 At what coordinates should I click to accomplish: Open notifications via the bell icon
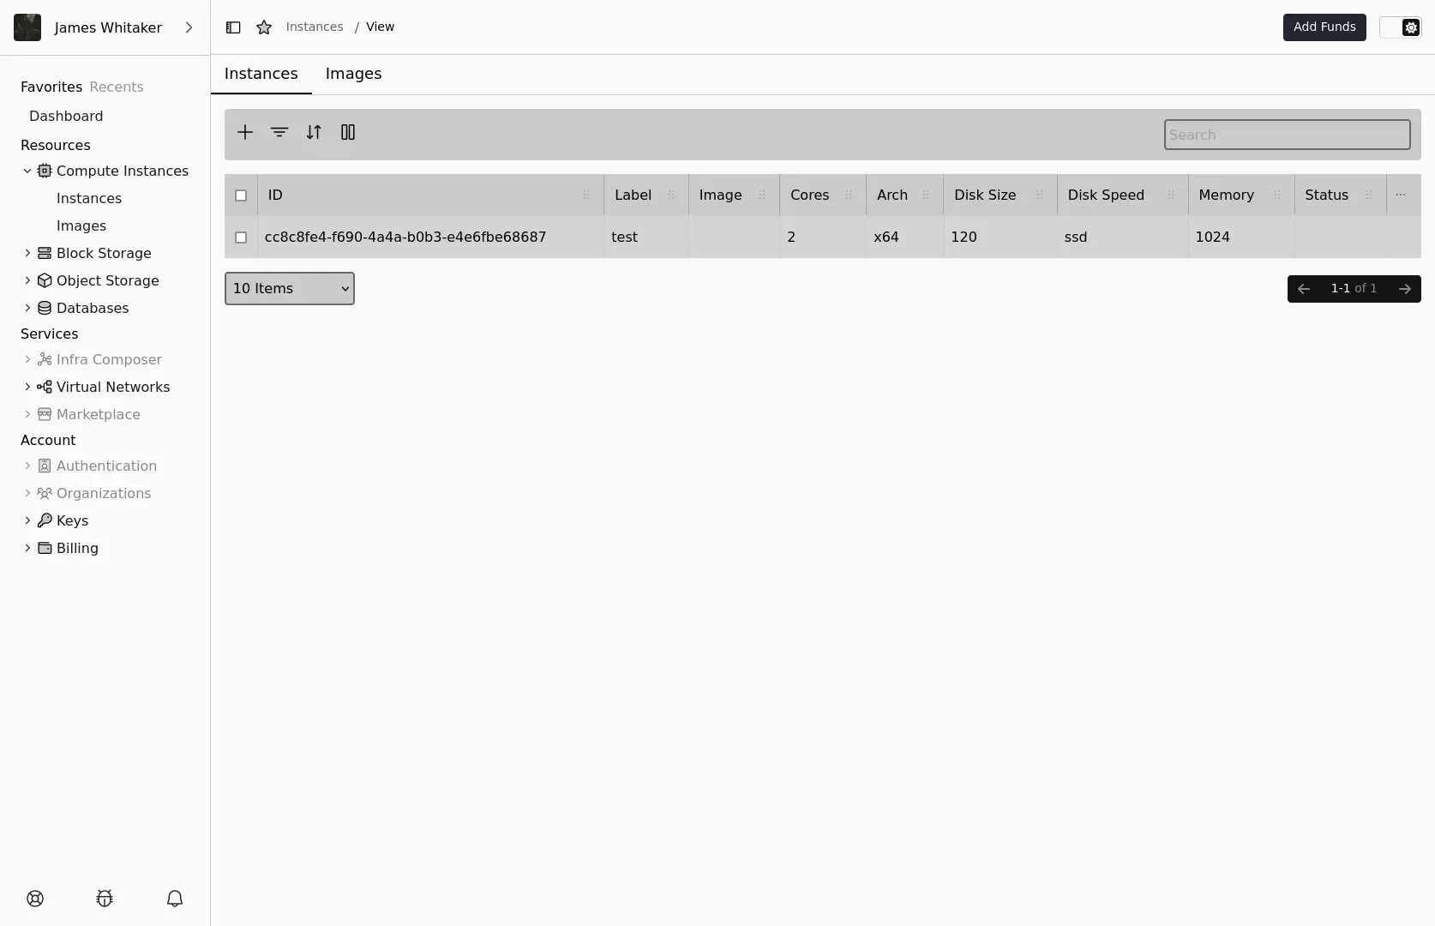pyautogui.click(x=174, y=899)
